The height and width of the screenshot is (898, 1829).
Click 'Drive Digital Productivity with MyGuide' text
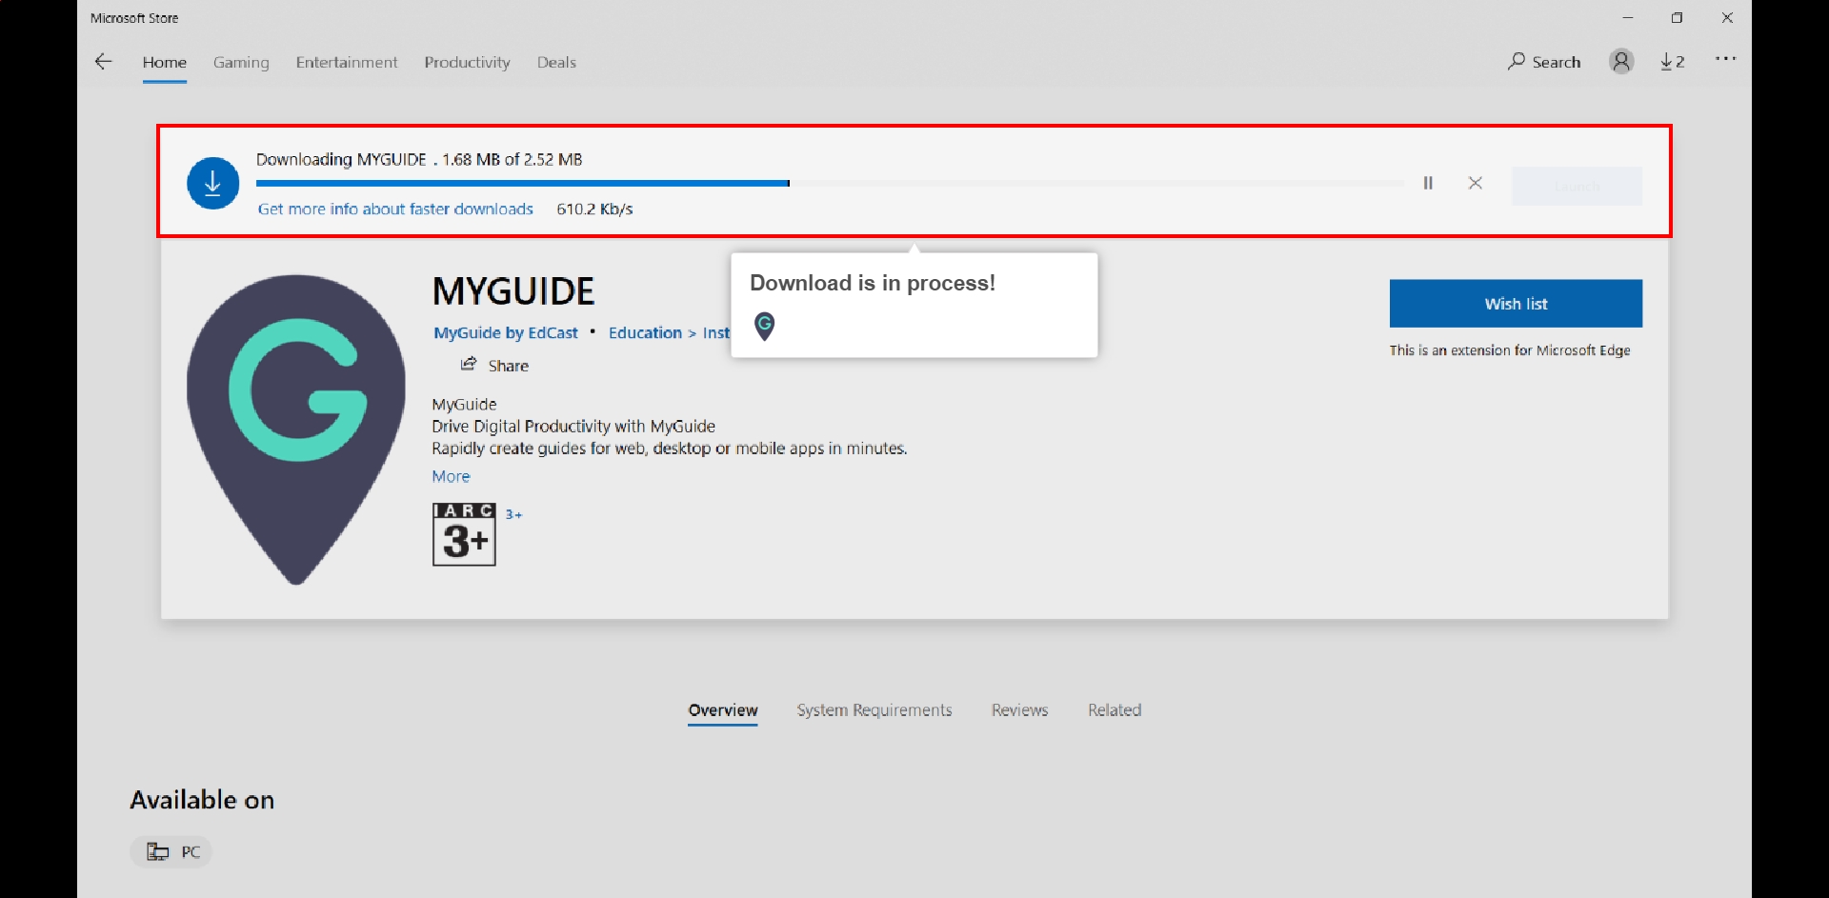[573, 427]
